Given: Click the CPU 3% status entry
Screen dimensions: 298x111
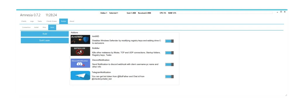Looking at the screenshot, I should [163, 13].
